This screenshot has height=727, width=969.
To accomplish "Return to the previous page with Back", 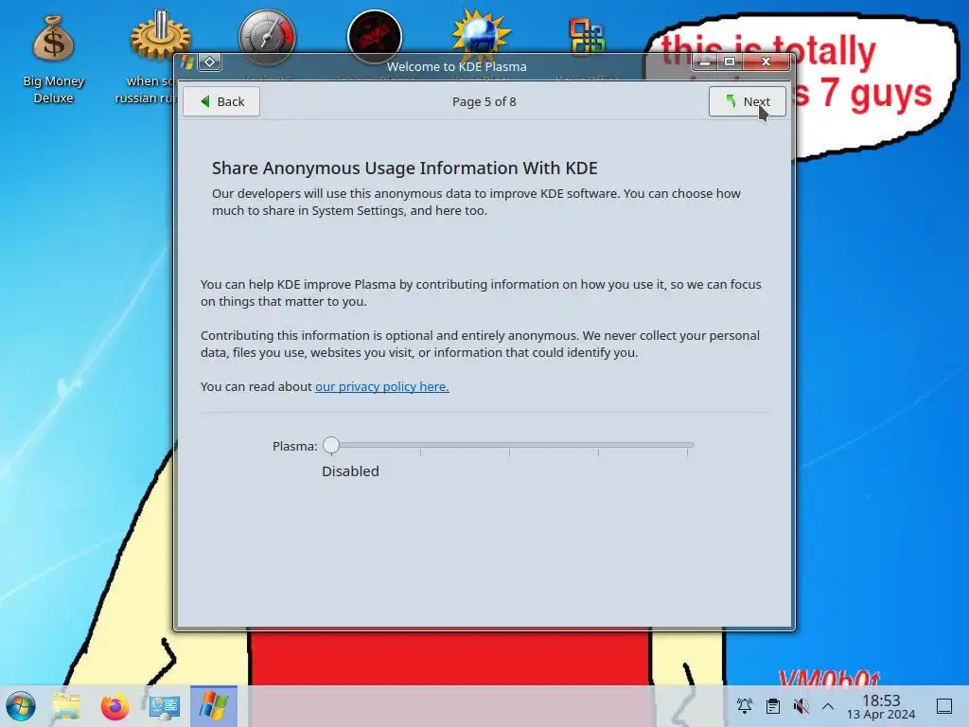I will [221, 101].
